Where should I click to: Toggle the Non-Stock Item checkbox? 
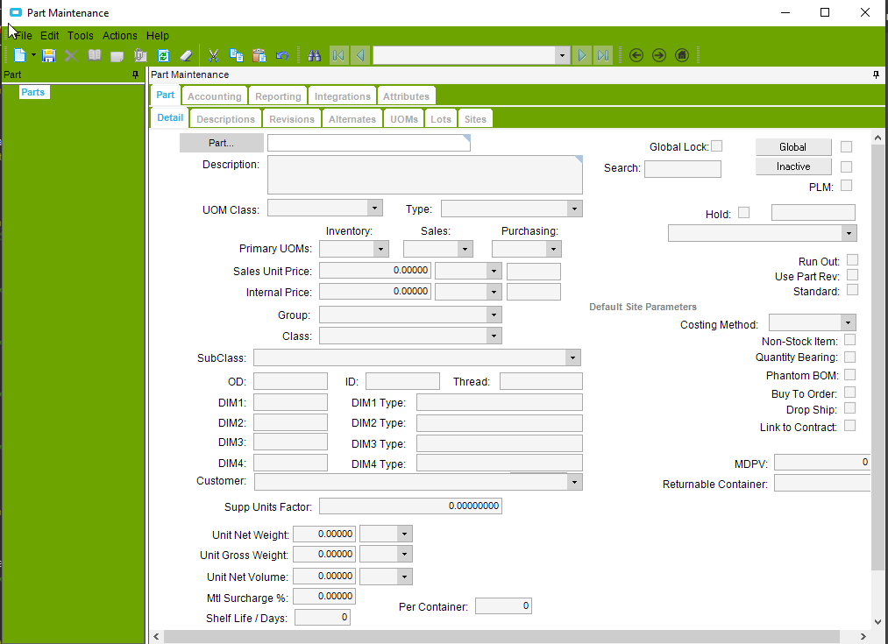click(849, 340)
